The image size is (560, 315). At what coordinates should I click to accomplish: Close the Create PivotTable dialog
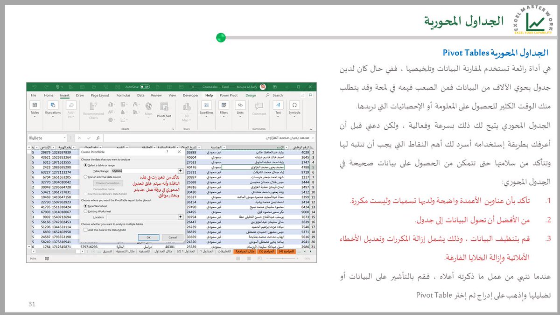[179, 152]
